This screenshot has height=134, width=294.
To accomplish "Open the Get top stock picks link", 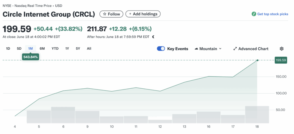I will (x=272, y=14).
